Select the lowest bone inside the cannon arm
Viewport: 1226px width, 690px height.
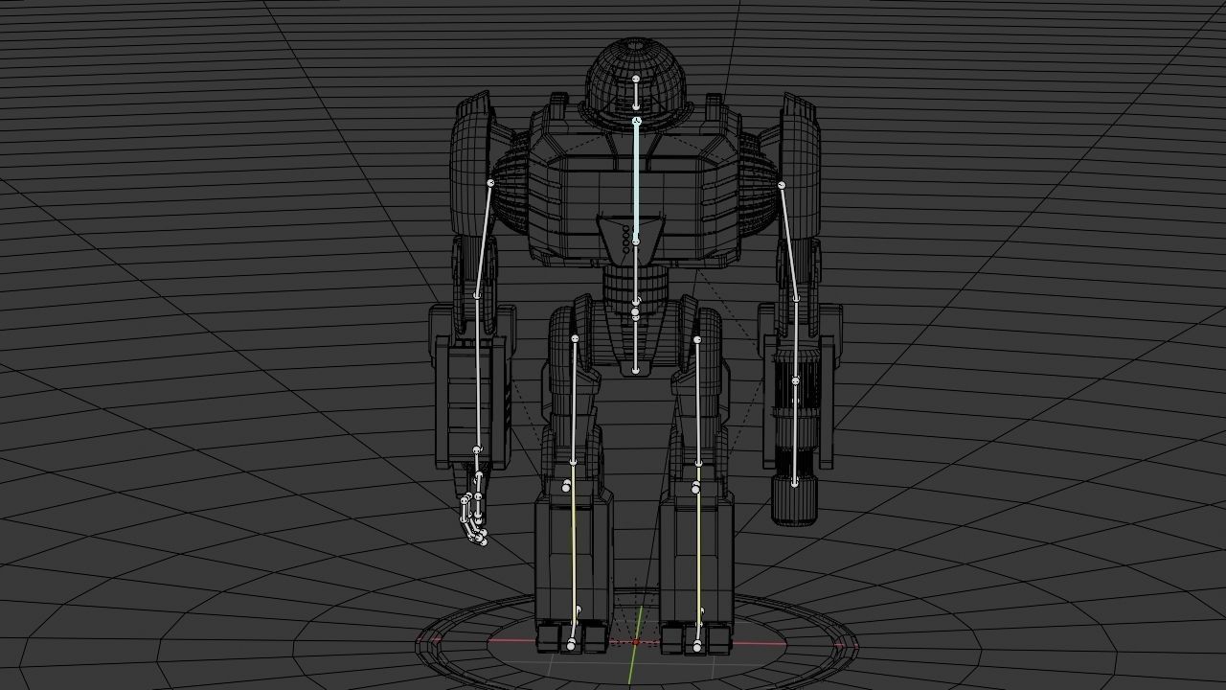(795, 433)
